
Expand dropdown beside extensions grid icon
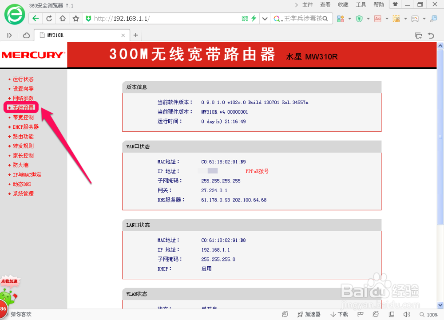(350, 19)
